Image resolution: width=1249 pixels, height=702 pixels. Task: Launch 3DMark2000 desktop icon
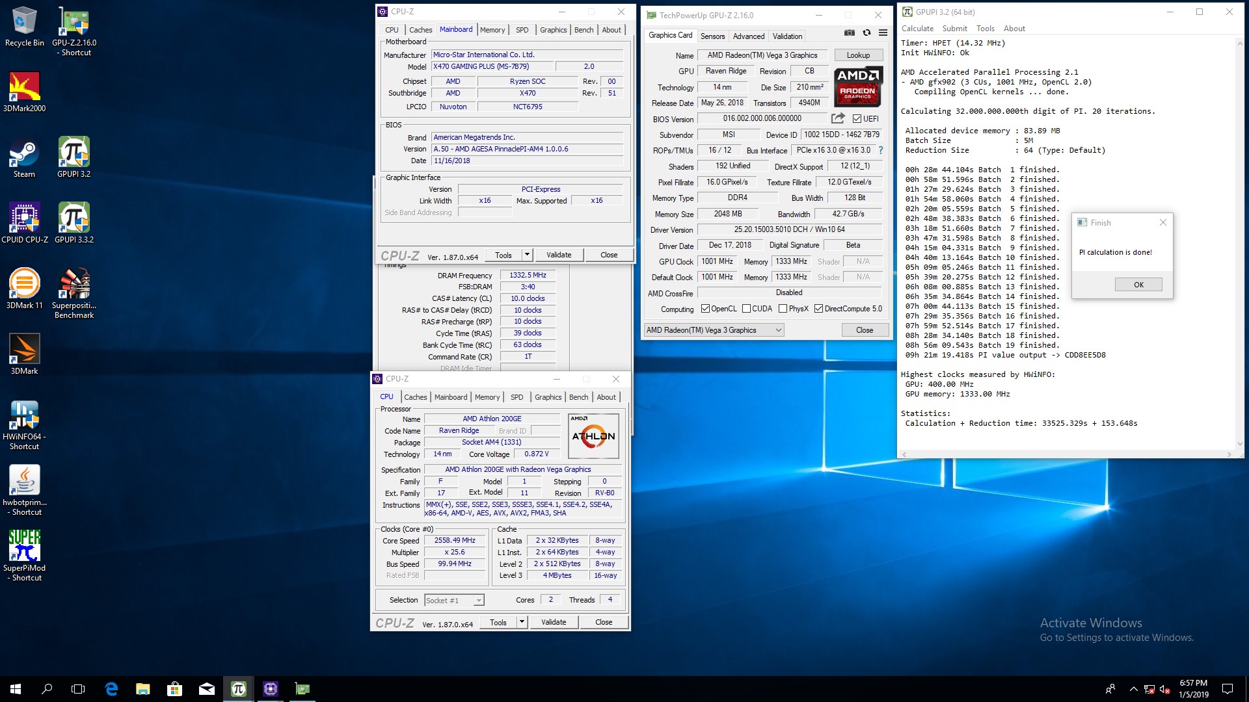tap(24, 92)
